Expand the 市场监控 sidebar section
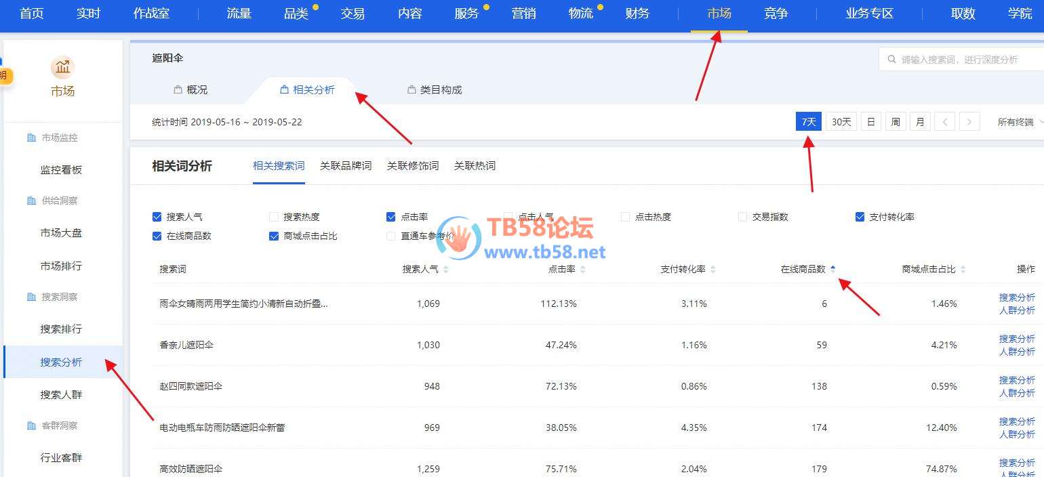Screen dimensions: 1044x477 [59, 138]
